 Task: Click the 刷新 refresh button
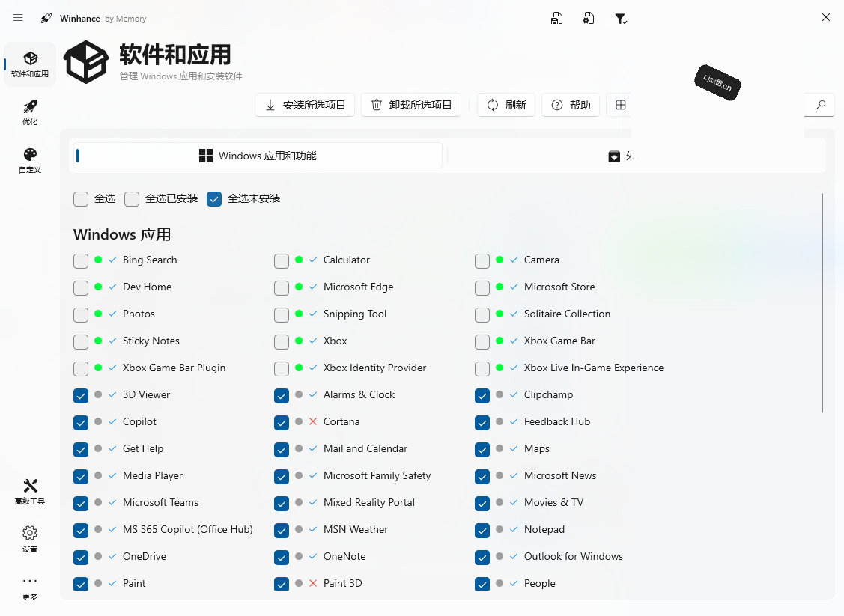506,105
